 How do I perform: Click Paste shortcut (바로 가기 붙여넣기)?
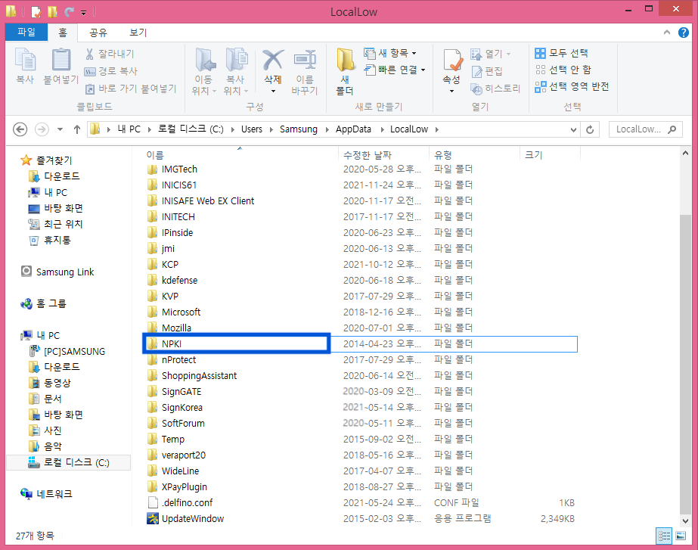(131, 89)
